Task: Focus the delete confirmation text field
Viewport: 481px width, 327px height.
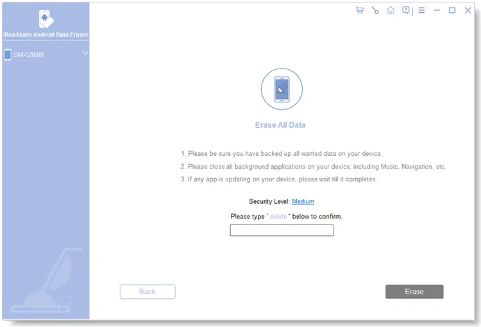Action: (x=282, y=230)
